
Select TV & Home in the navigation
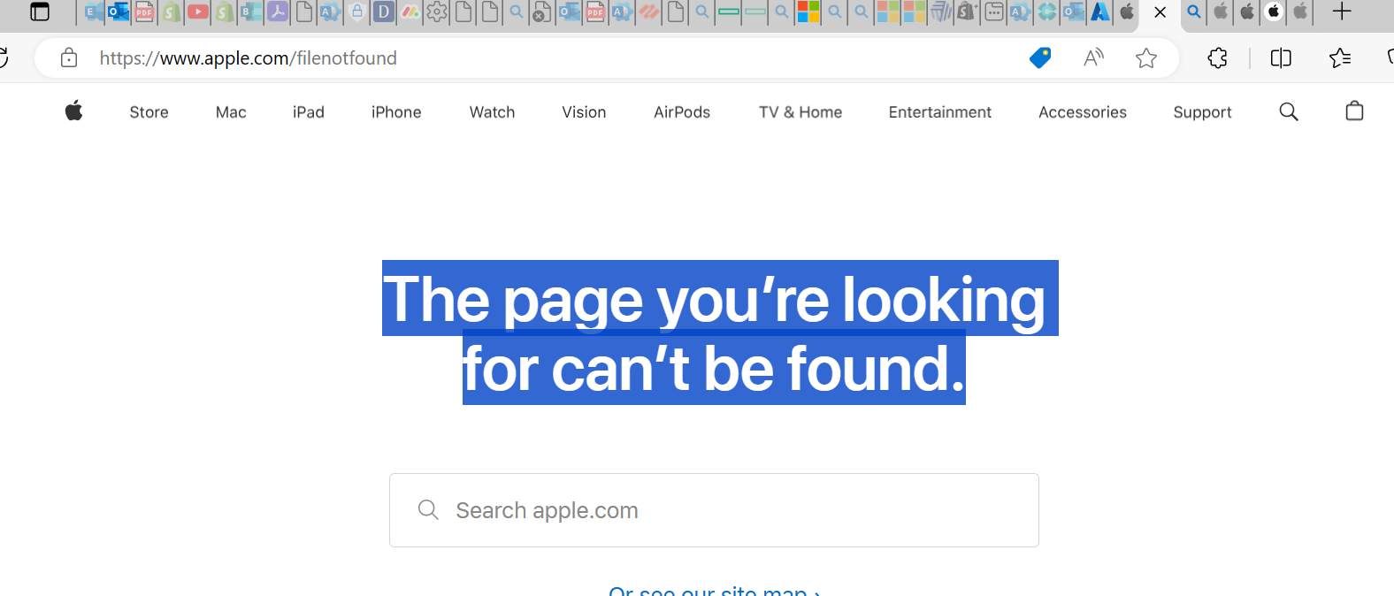800,112
